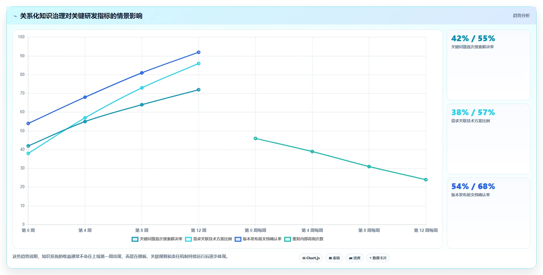
Task: Click the 第 4 周 x-axis label
Action: point(85,230)
